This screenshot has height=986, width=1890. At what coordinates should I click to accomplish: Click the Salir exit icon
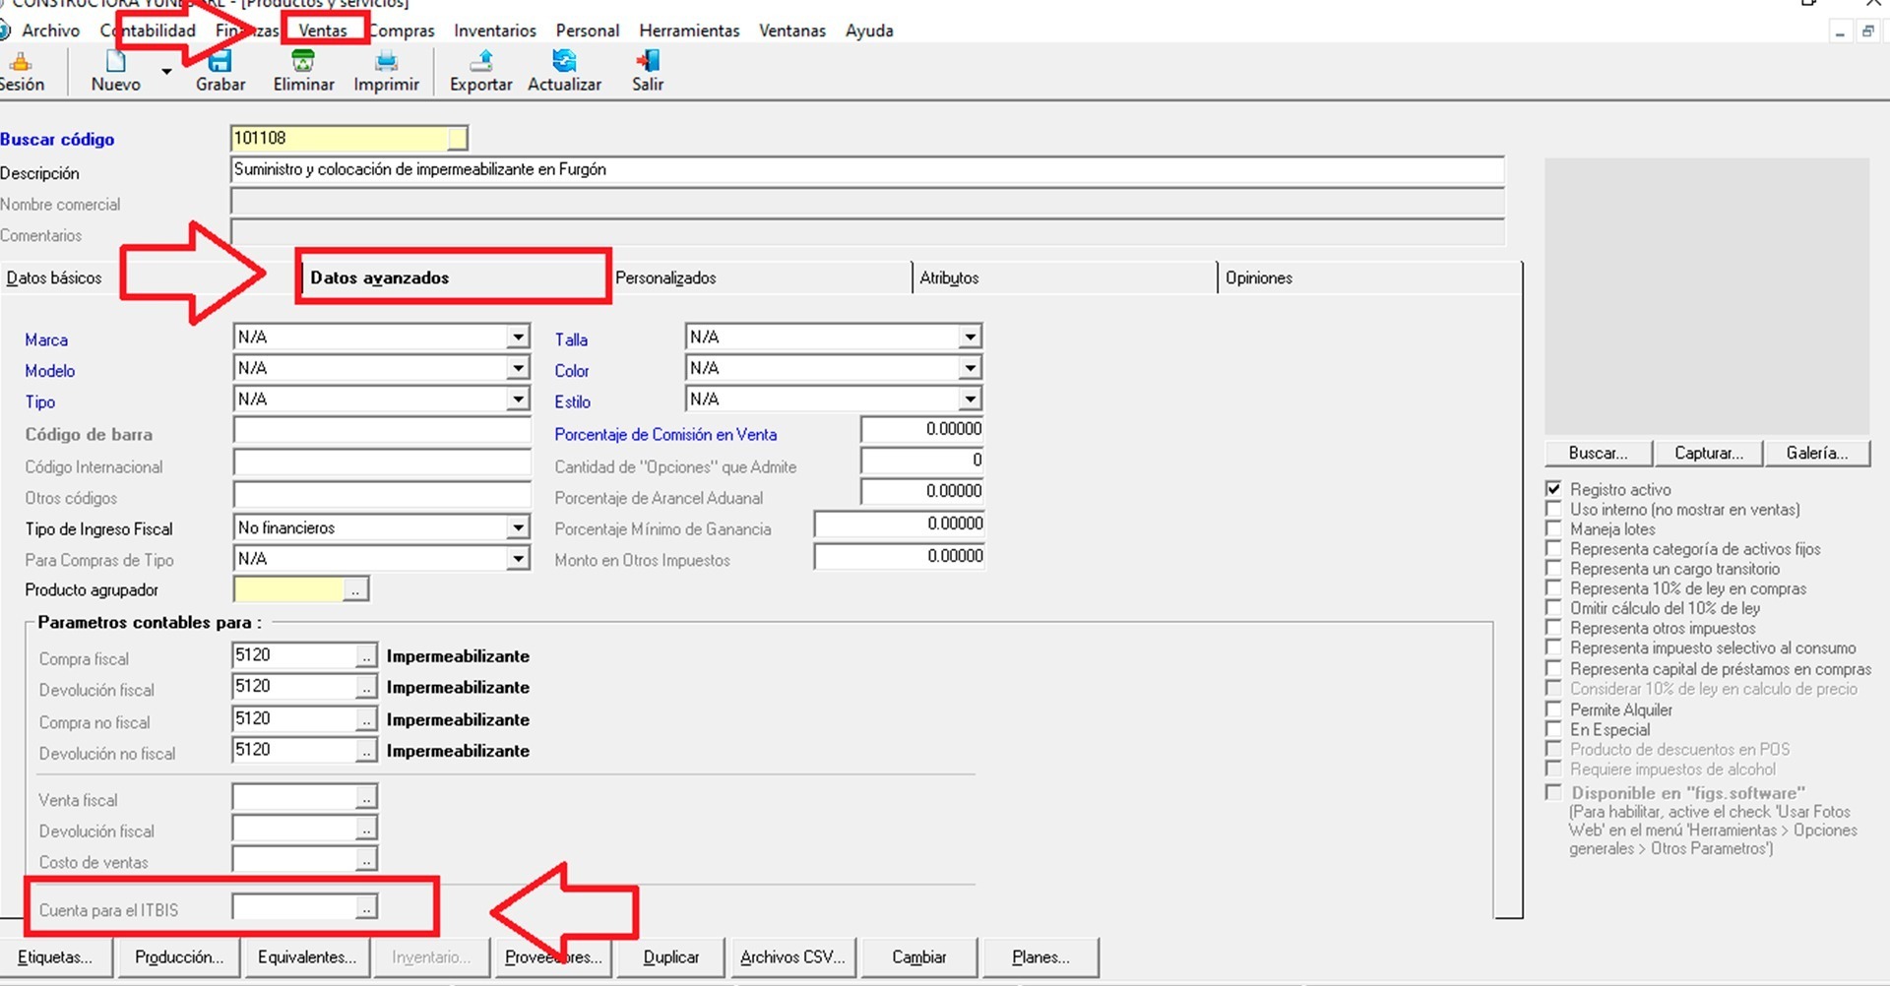point(647,62)
